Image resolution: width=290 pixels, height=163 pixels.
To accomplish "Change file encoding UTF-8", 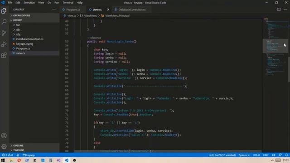I will (256, 155).
